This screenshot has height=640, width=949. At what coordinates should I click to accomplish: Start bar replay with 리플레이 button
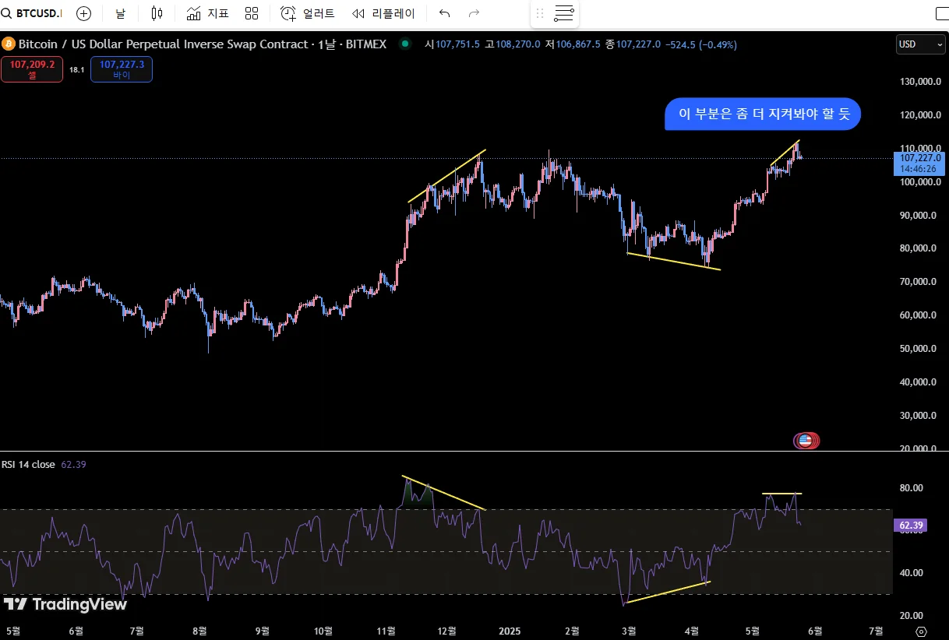pos(384,13)
